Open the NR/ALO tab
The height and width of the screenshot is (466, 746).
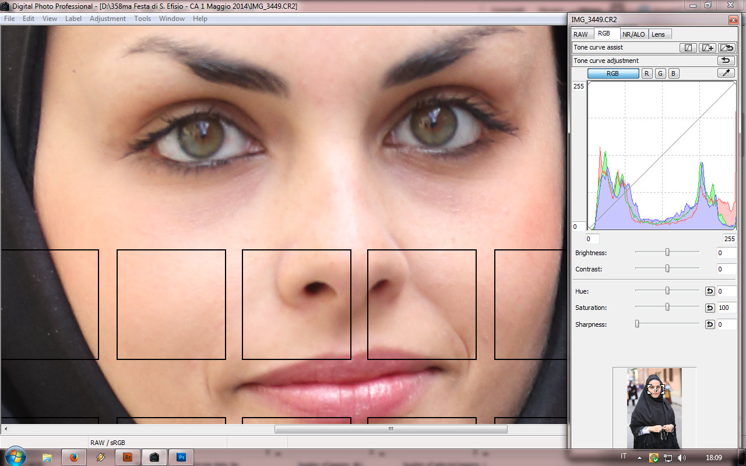click(634, 34)
